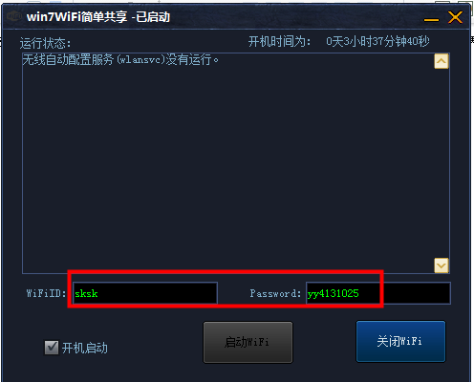This screenshot has width=474, height=382.
Task: Click the 关闭WiFi button
Action: tap(400, 341)
